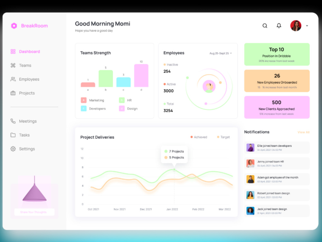Click the Marketing legend swatch 'a'

[84, 100]
